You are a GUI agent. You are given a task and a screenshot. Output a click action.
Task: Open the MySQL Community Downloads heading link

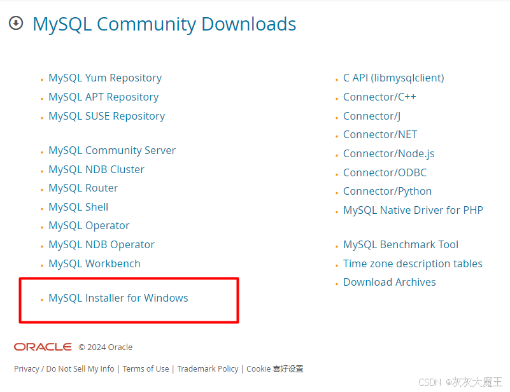(164, 24)
